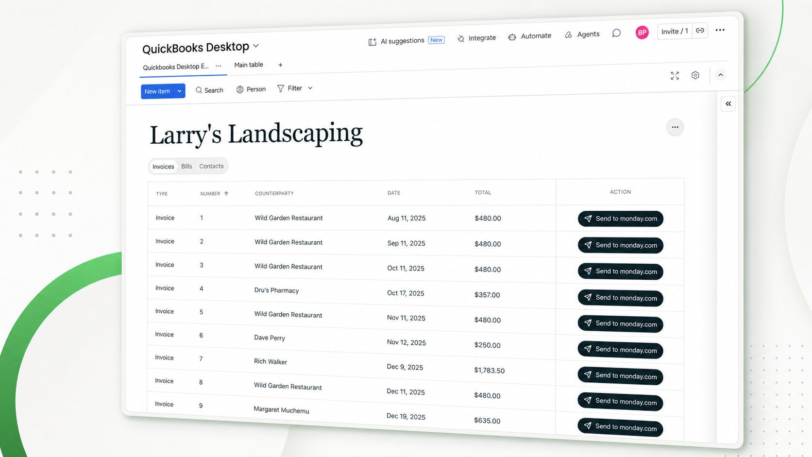Click the BP user avatar
The image size is (812, 457).
tap(642, 33)
